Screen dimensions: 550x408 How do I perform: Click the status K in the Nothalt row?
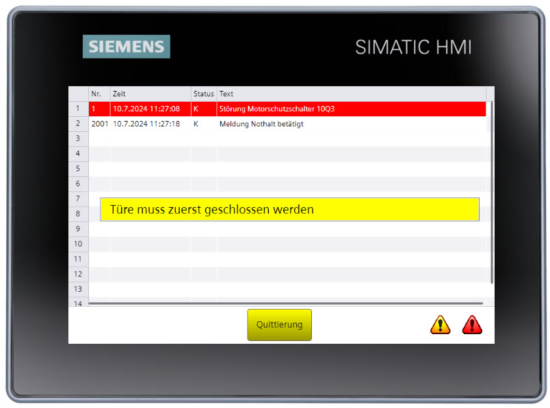[196, 124]
